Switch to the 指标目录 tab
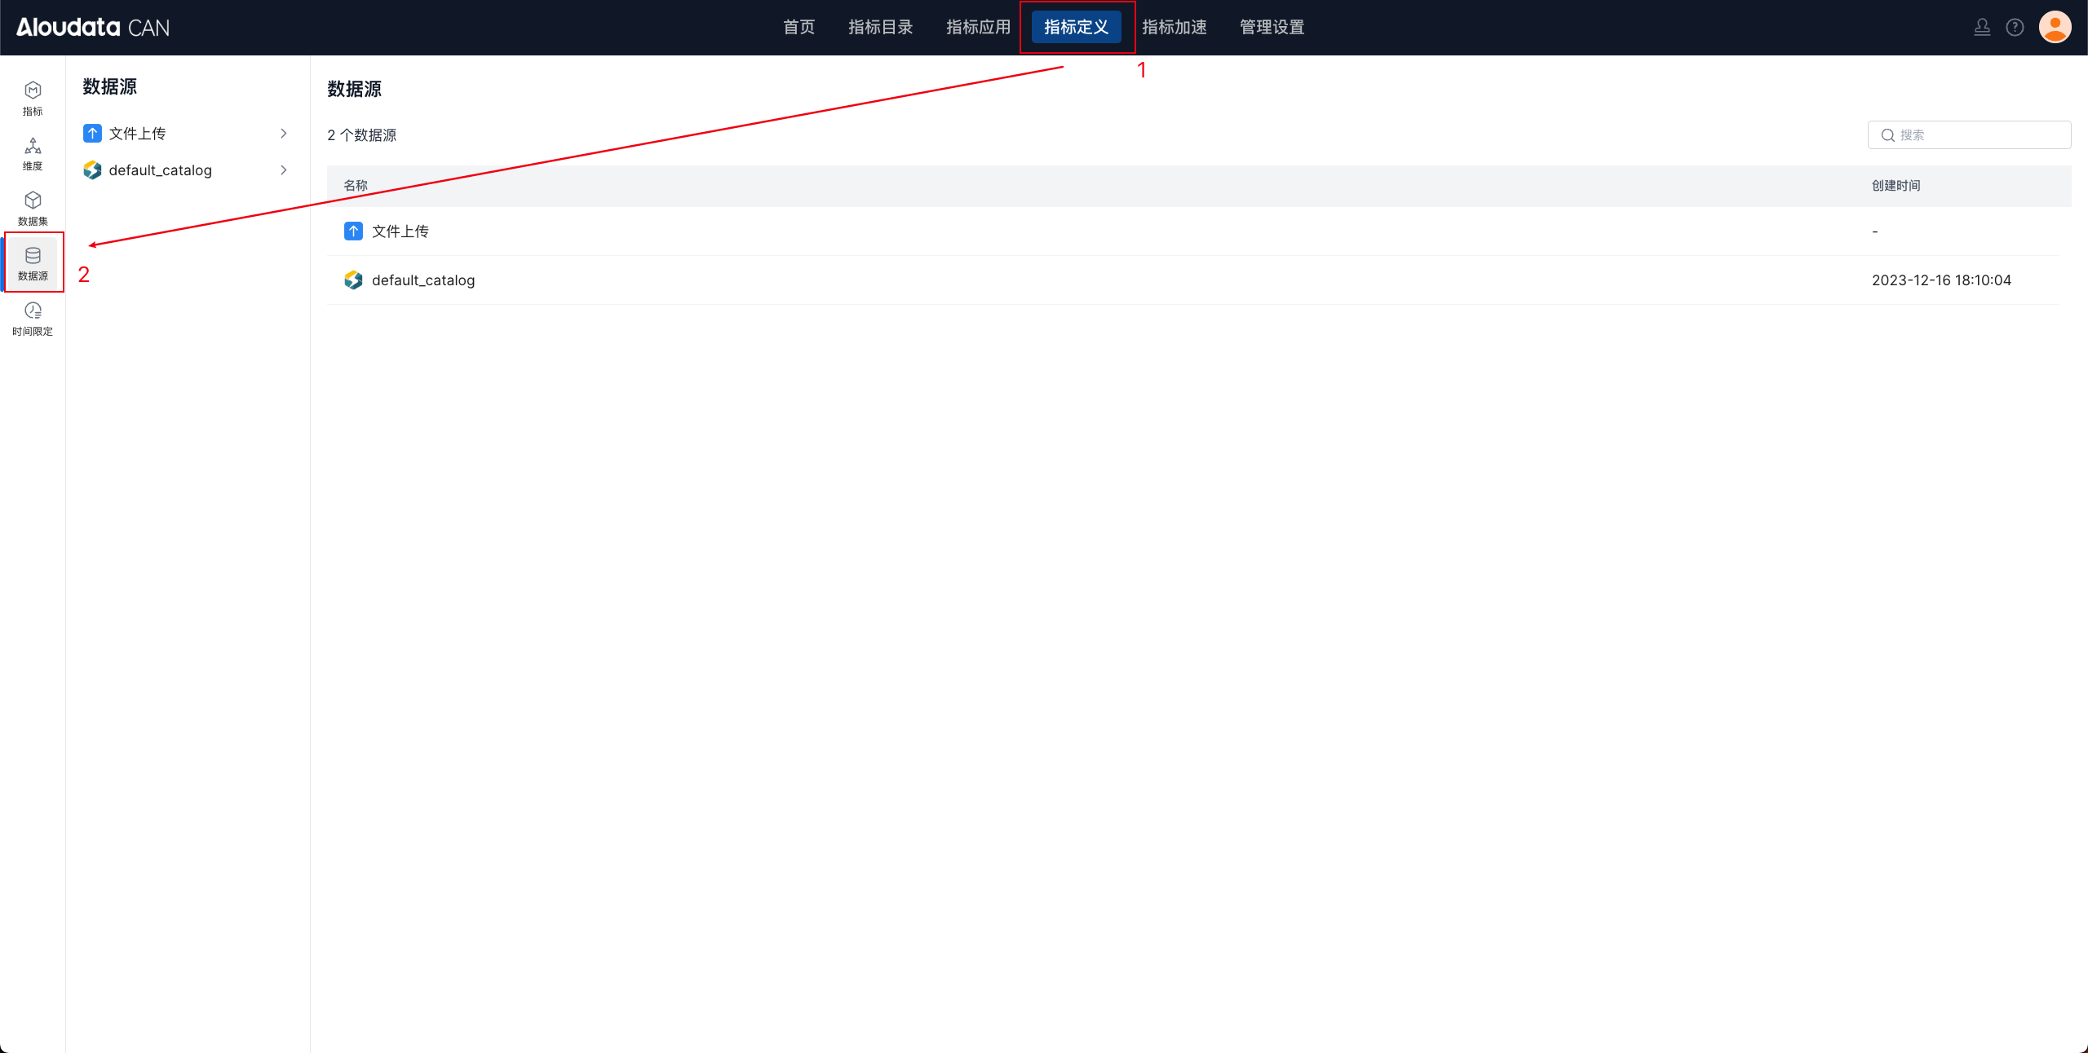Screen dimensions: 2088x1053 [880, 28]
